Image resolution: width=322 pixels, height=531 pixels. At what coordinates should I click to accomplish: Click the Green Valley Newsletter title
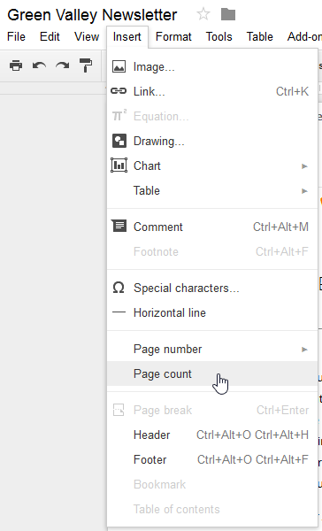[92, 15]
